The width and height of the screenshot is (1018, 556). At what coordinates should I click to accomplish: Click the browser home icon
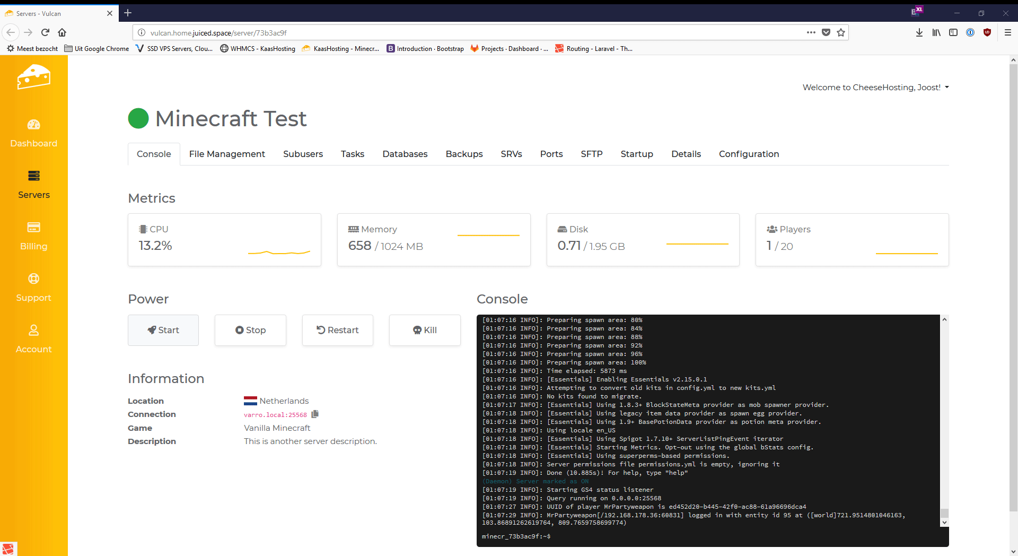62,32
